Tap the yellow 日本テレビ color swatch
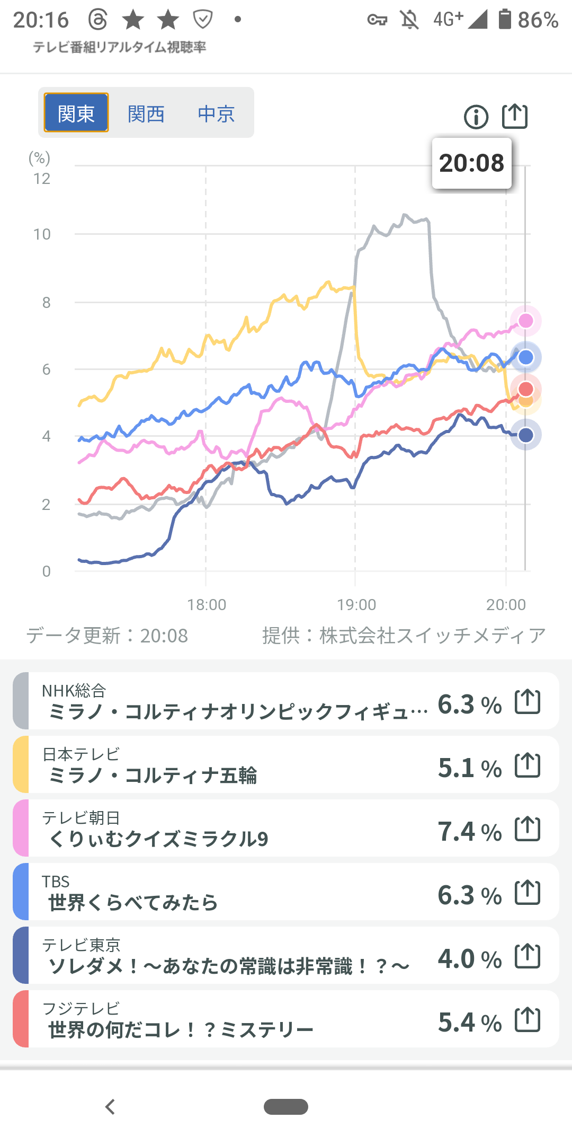Viewport: 572px width, 1145px height. tap(21, 765)
